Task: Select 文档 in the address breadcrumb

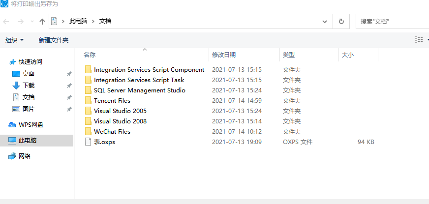Action: point(105,21)
